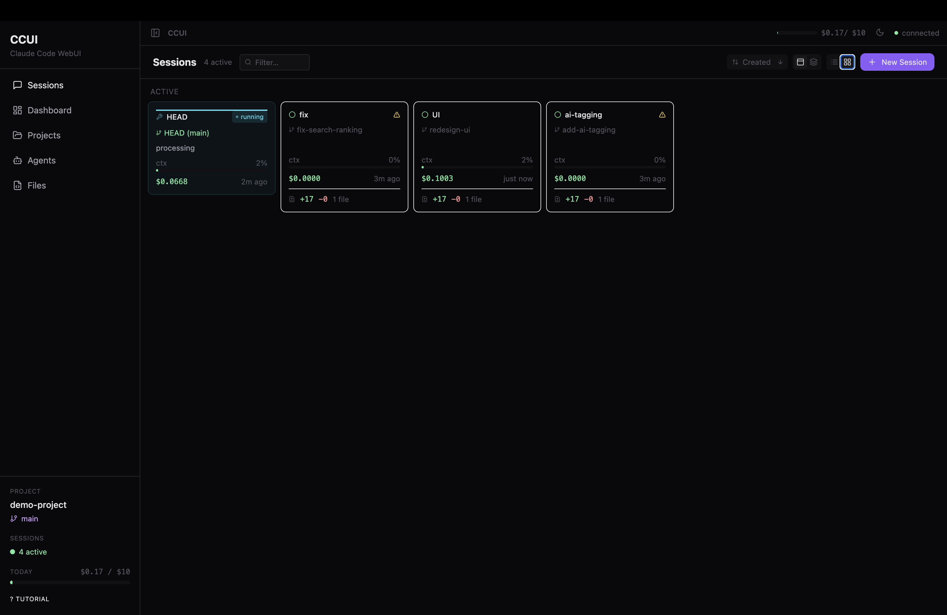Toggle dark mode with the moon icon

[880, 33]
